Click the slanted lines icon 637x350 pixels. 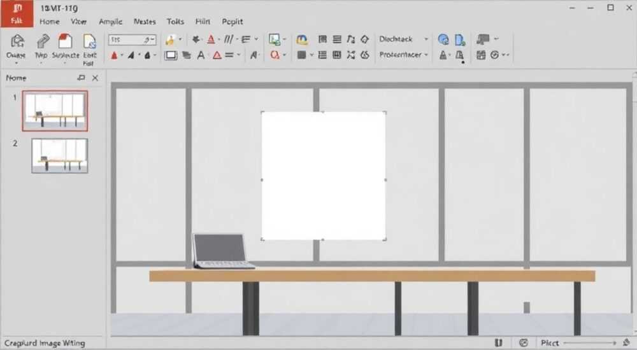[229, 39]
